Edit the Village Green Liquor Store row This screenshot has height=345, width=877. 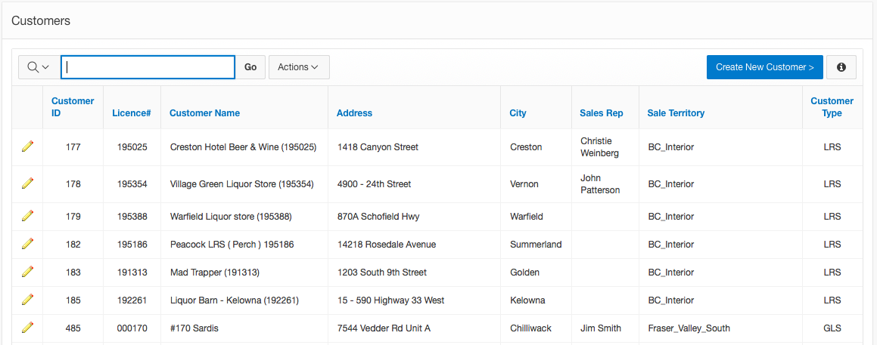coord(27,183)
